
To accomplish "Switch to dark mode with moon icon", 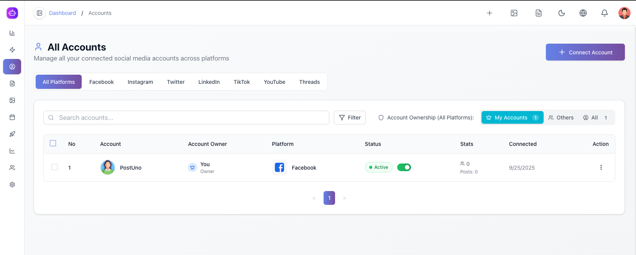I will click(x=561, y=13).
